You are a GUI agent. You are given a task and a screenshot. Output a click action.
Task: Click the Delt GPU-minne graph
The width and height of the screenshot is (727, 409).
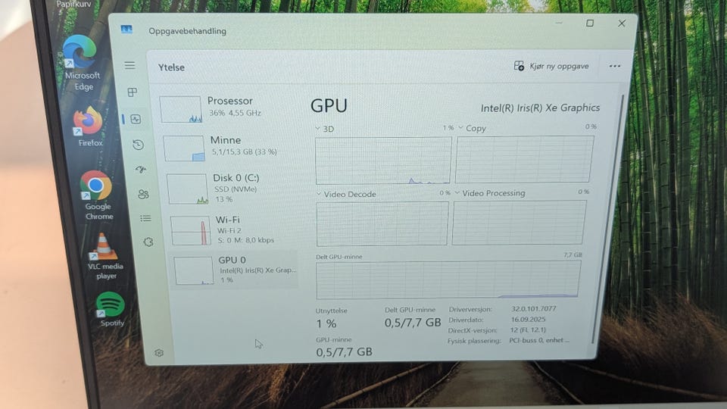pyautogui.click(x=448, y=279)
